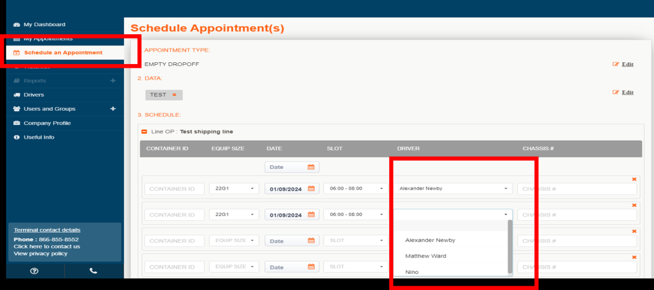
Task: Click here to contact us link
Action: (47, 246)
